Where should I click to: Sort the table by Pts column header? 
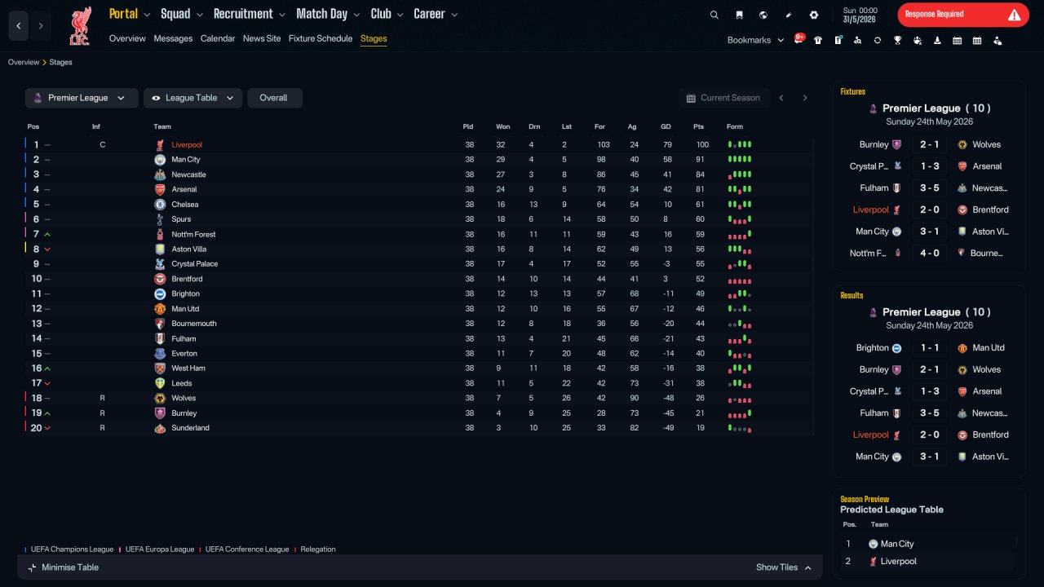pyautogui.click(x=698, y=126)
